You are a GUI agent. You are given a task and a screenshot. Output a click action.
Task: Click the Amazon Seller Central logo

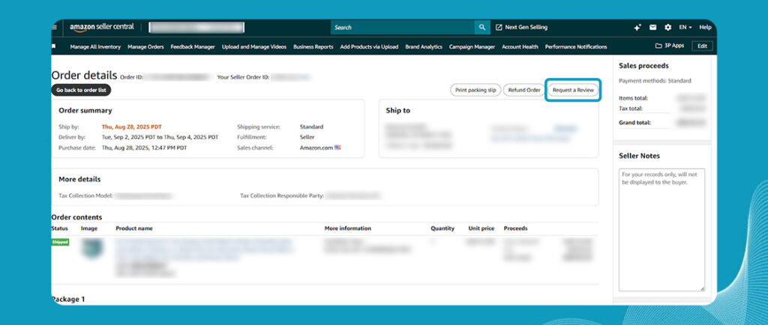(102, 28)
